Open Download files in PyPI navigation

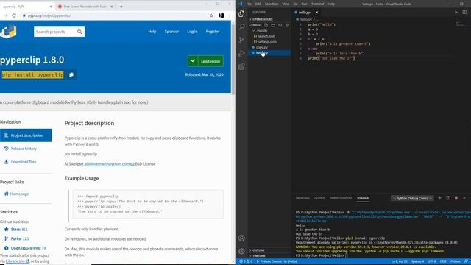[x=23, y=162]
